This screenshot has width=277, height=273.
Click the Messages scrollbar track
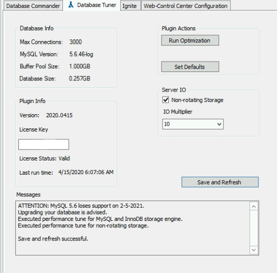pyautogui.click(x=254, y=228)
